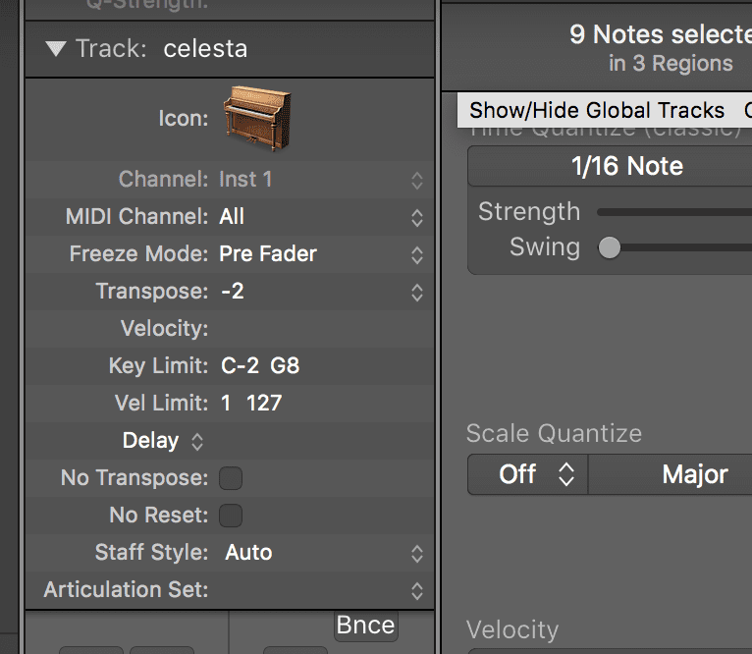
Task: Click the Bnce button
Action: point(364,626)
